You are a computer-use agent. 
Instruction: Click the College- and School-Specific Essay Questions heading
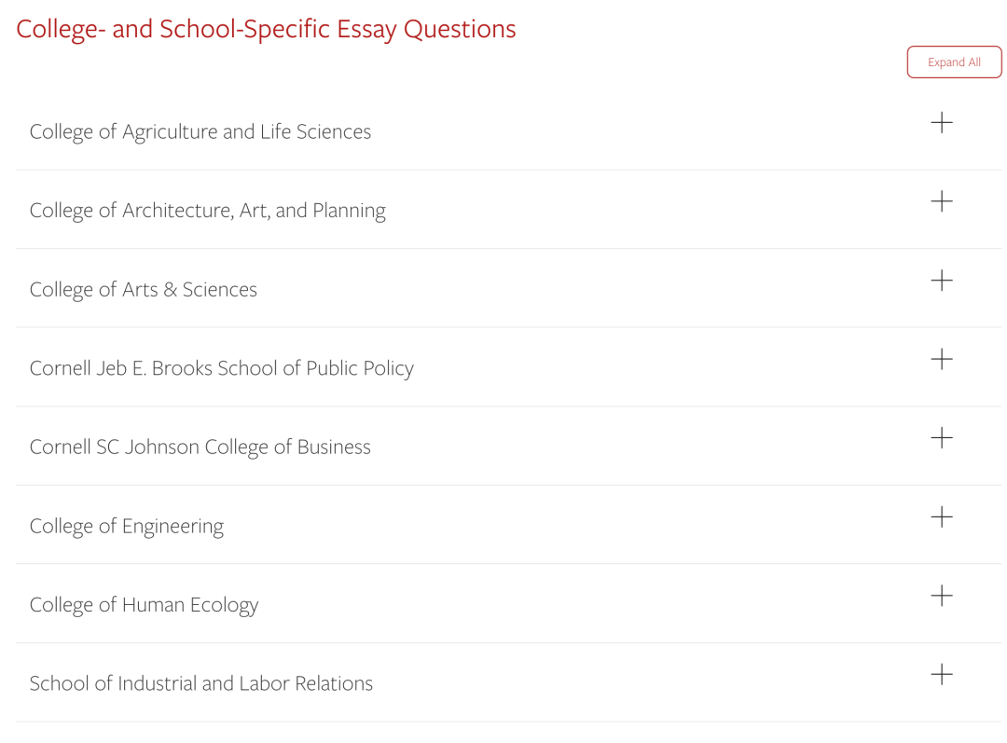(x=266, y=29)
